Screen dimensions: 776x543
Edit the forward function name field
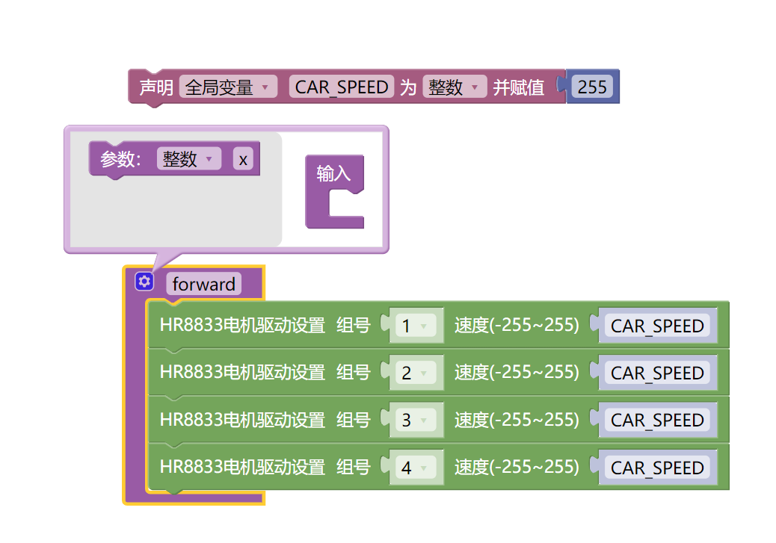coord(203,284)
